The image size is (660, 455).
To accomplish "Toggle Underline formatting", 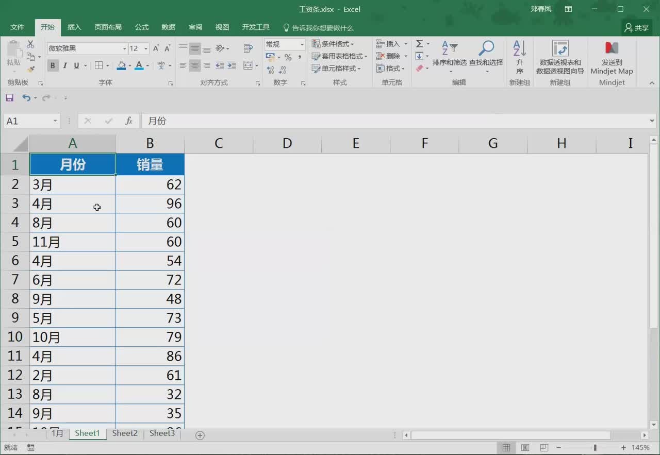I will click(x=76, y=65).
